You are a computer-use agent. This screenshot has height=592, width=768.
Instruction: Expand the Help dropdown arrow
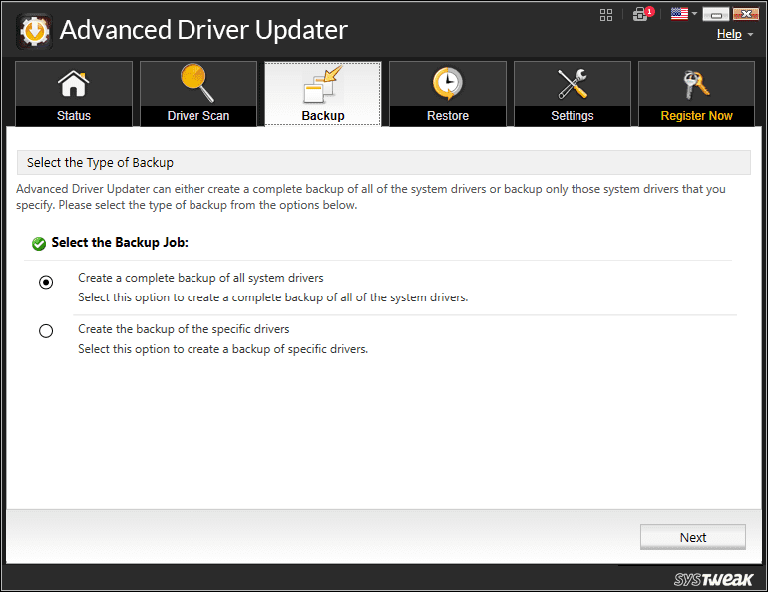[x=750, y=35]
